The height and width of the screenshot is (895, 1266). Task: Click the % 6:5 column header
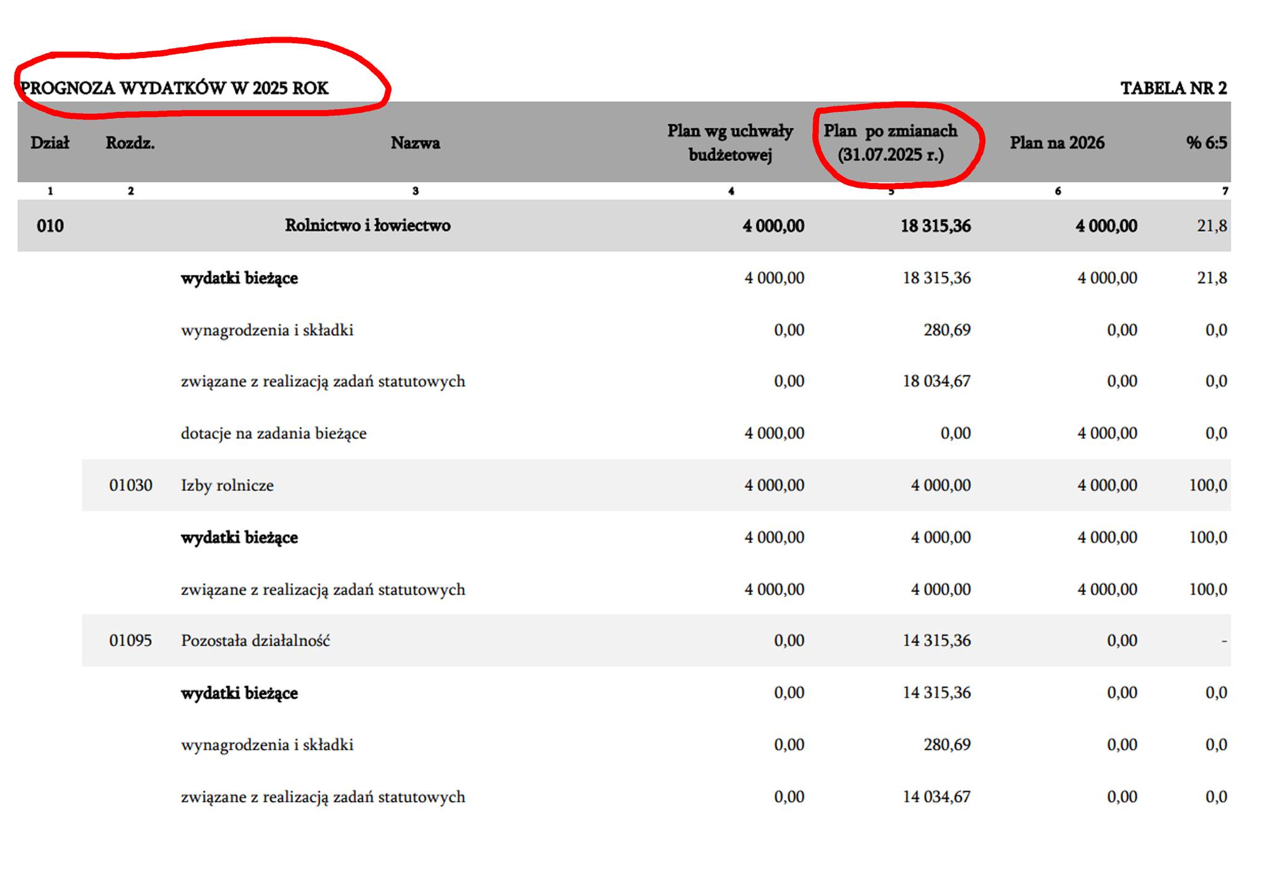[x=1206, y=143]
